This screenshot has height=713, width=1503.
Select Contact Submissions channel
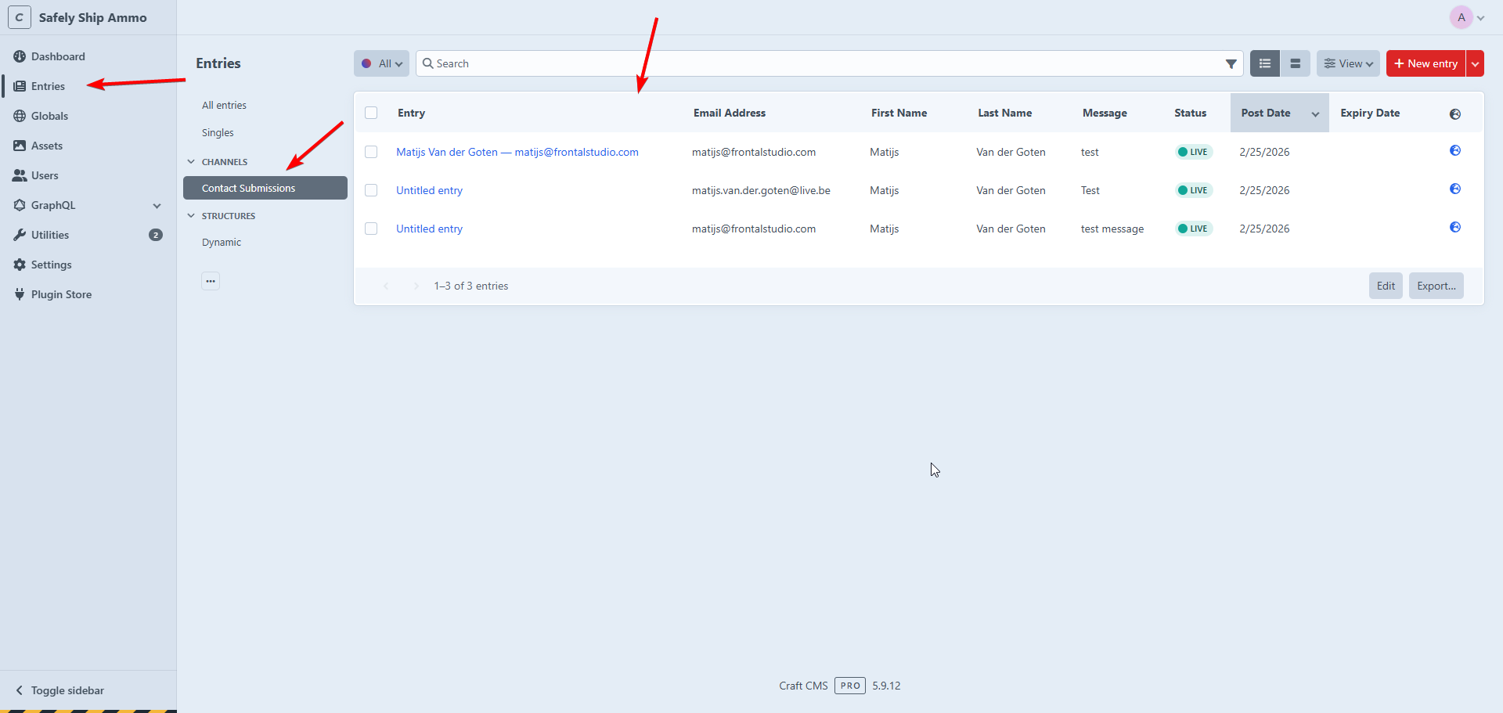(265, 188)
